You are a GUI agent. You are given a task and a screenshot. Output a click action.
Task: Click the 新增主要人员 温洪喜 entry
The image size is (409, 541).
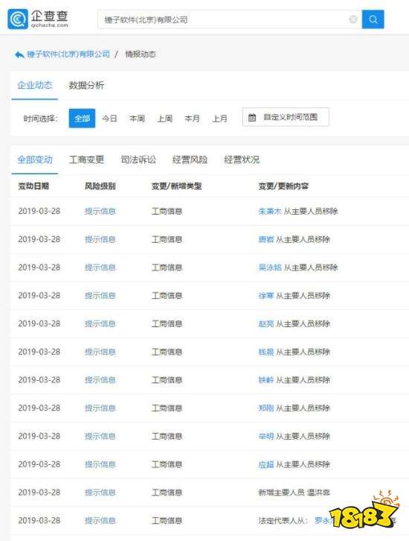point(294,493)
